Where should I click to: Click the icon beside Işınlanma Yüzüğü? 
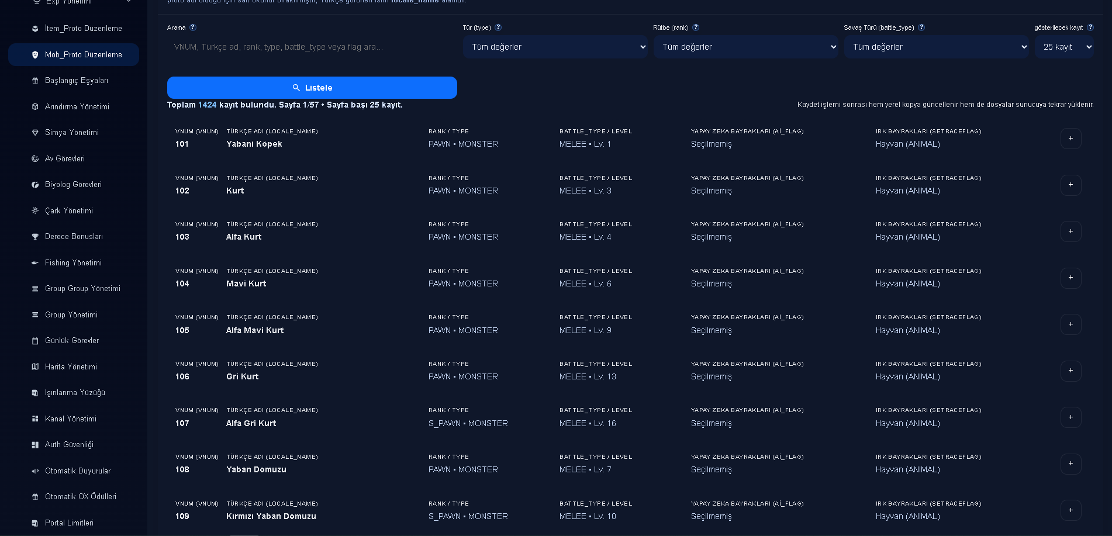tap(35, 393)
